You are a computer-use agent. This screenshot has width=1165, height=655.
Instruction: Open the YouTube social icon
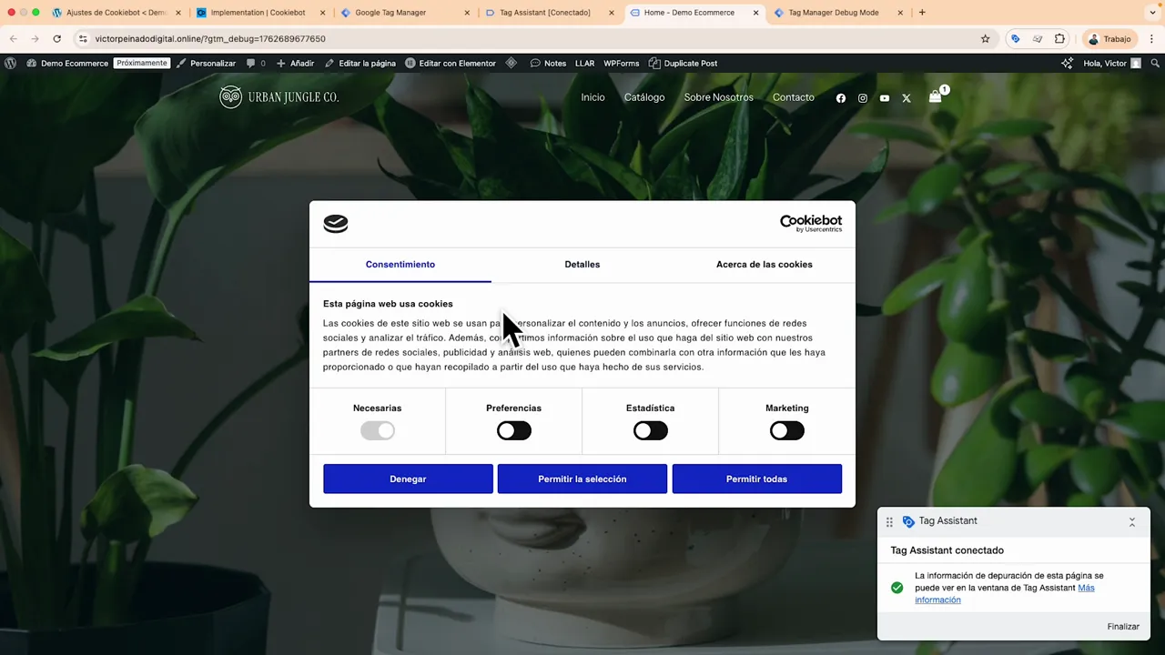pos(884,97)
